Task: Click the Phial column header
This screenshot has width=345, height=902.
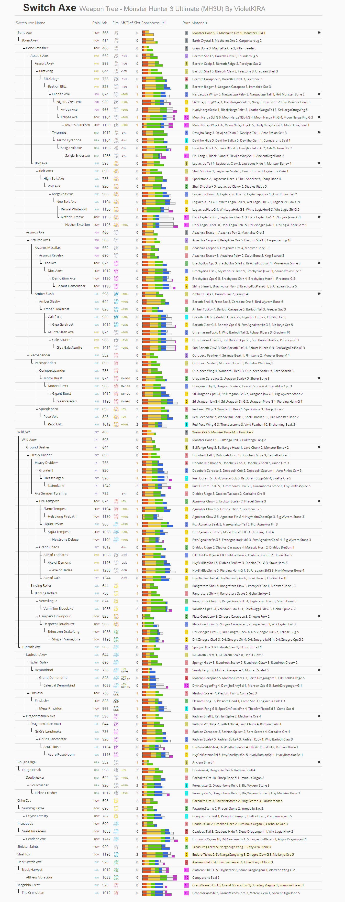Action: [96, 23]
